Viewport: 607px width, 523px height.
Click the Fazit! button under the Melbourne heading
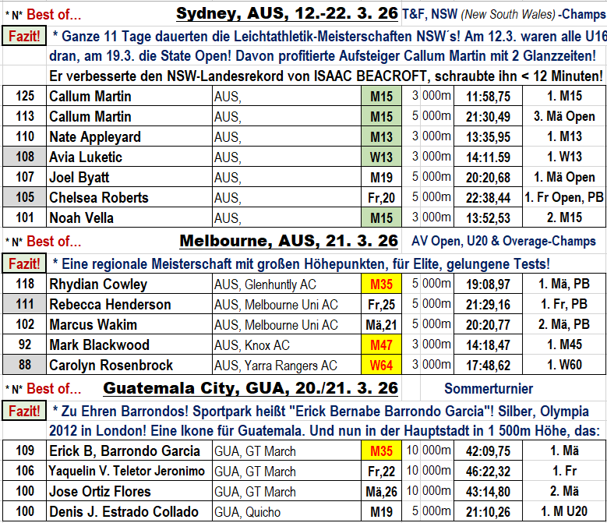(24, 263)
